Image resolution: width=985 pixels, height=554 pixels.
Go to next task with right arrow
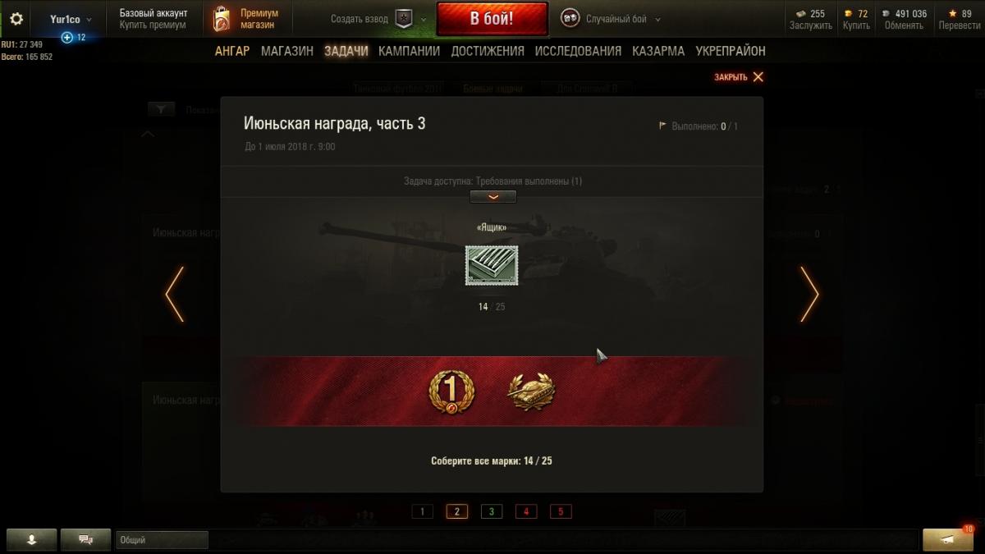click(809, 294)
